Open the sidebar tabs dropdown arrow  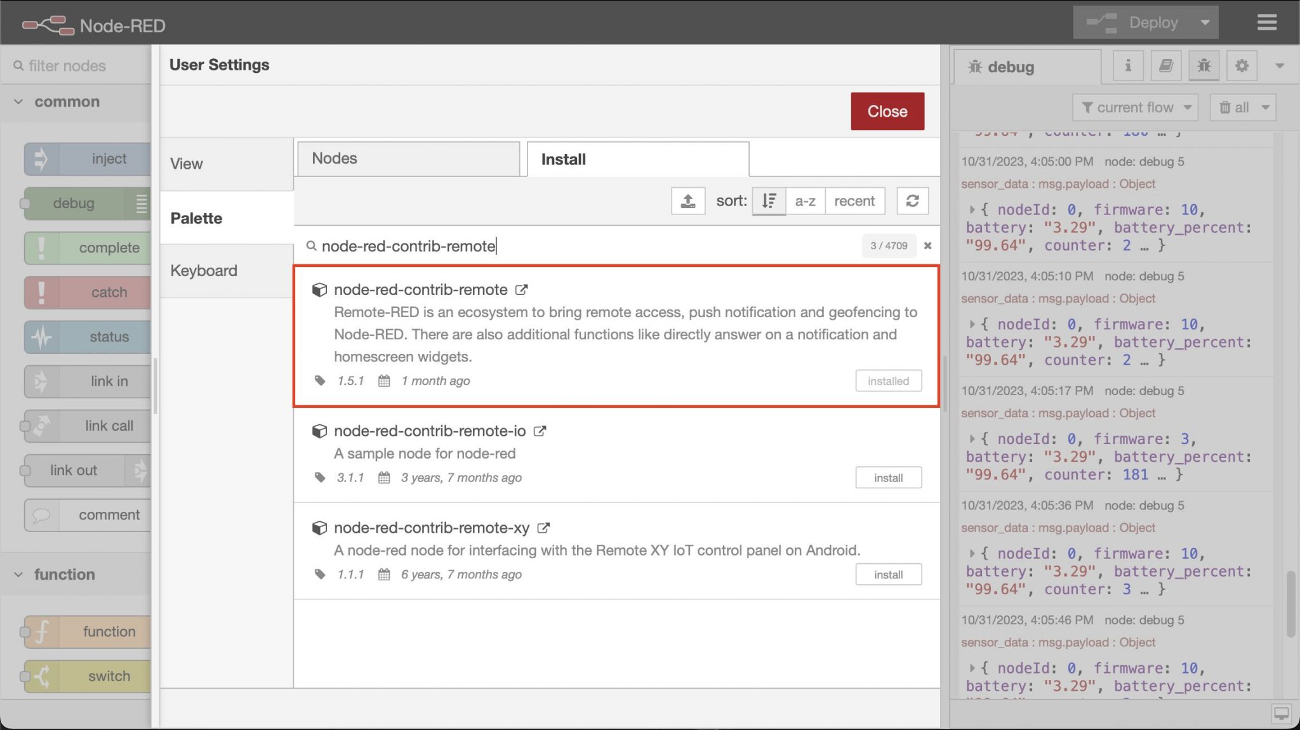[1280, 66]
